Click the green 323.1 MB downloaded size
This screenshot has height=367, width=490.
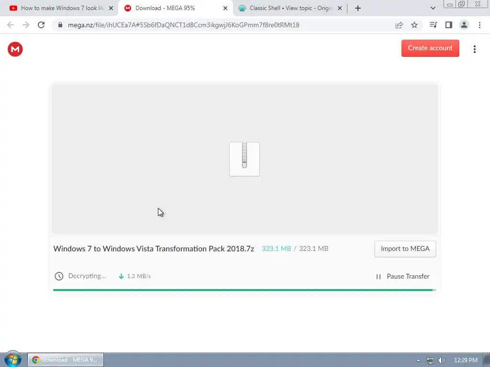pyautogui.click(x=276, y=248)
